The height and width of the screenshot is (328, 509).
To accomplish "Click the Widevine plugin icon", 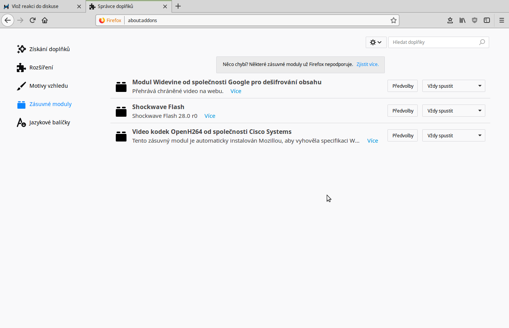I will [x=121, y=87].
